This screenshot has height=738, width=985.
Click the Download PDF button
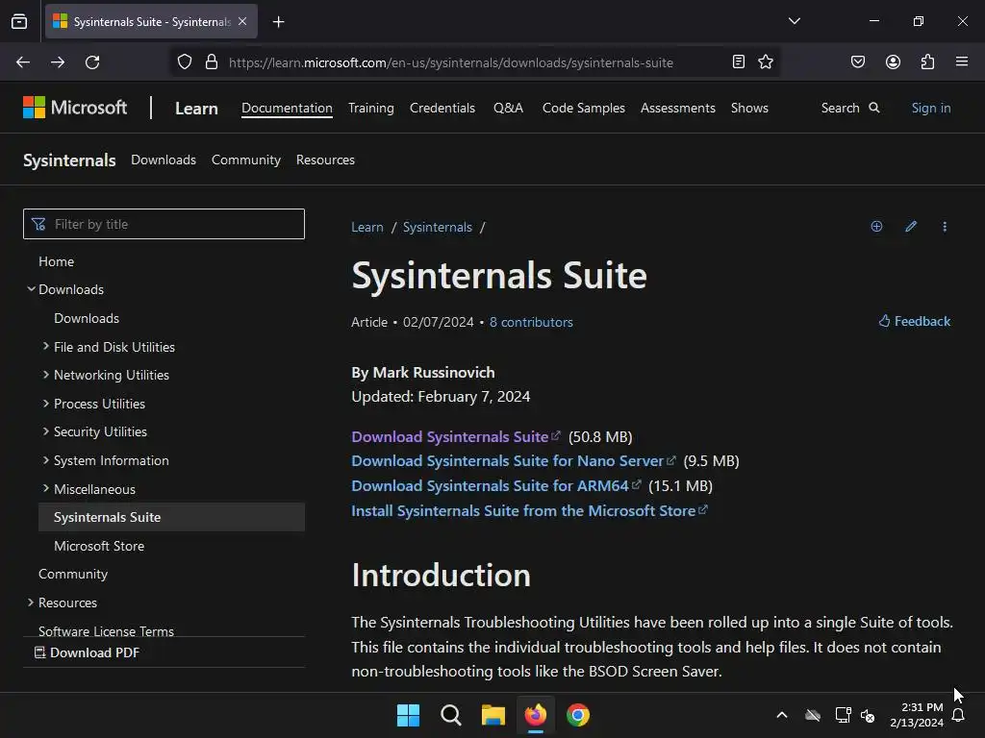(x=88, y=652)
